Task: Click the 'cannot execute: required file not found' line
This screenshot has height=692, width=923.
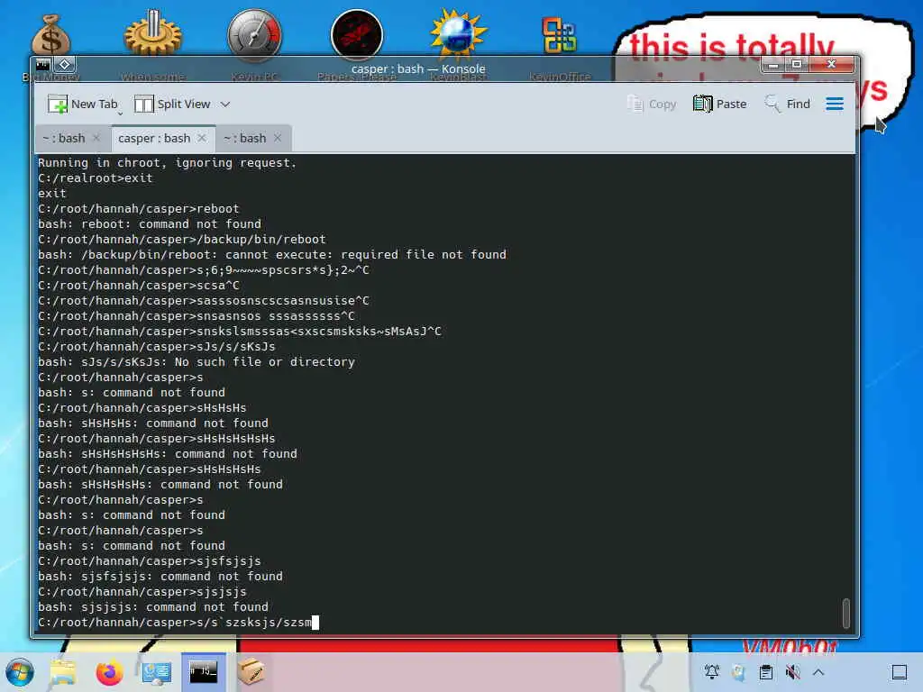Action: click(x=272, y=255)
